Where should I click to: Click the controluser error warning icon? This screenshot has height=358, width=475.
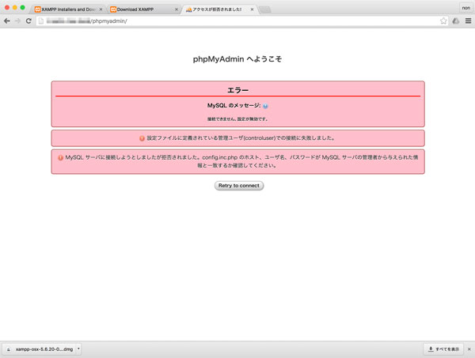coord(142,138)
